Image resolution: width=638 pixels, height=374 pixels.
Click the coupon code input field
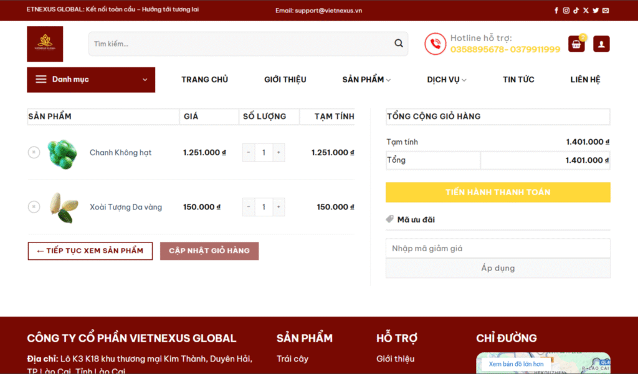(x=498, y=248)
